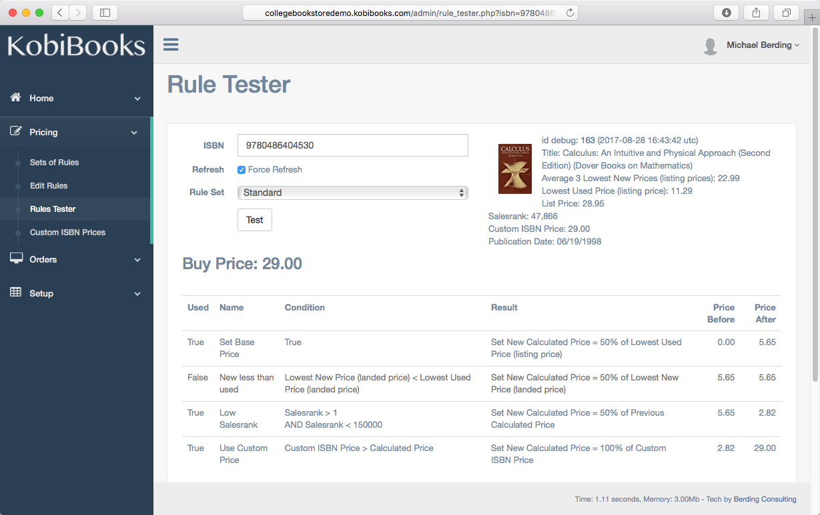
Task: Click the Test button
Action: [255, 220]
